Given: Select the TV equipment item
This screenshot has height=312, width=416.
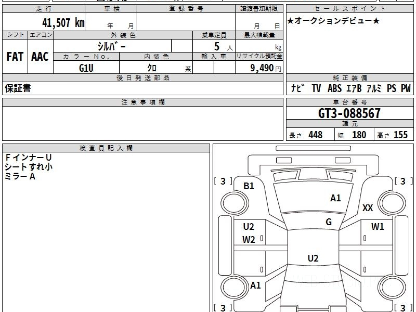Looking at the screenshot, I should [316, 89].
